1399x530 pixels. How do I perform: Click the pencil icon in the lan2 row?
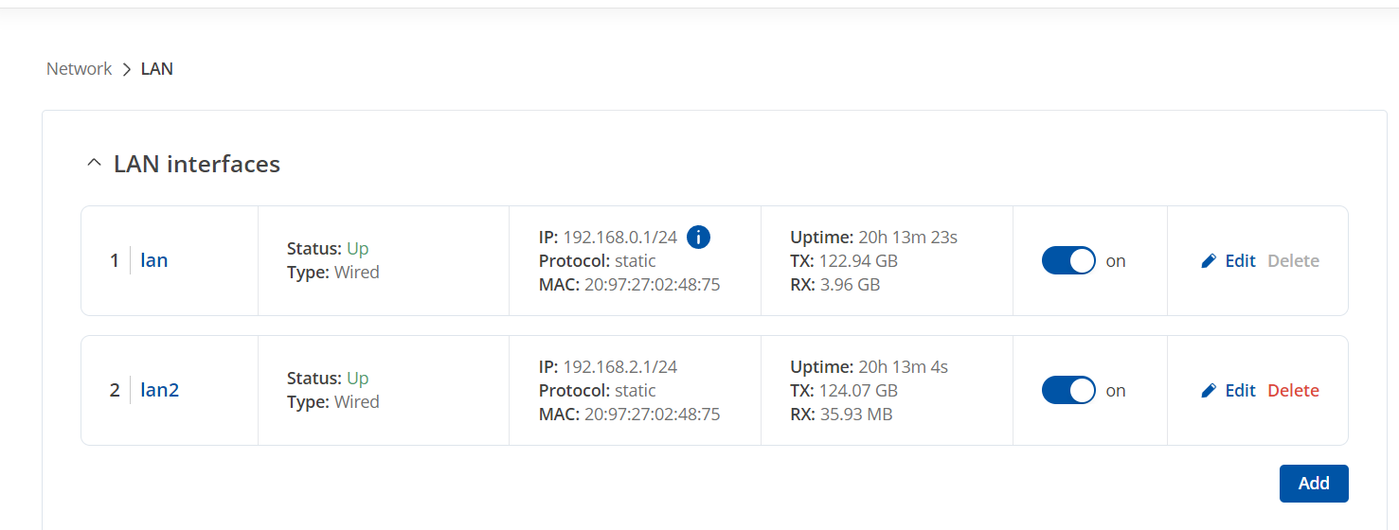tap(1209, 391)
